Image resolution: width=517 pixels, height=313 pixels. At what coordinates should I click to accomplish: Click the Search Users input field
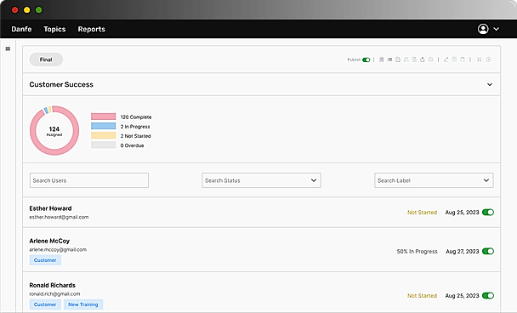(x=89, y=180)
